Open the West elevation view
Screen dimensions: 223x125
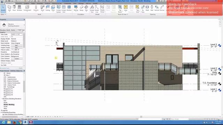[x=5, y=109]
